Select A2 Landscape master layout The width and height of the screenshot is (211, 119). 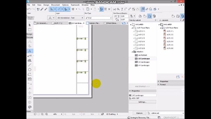144,62
